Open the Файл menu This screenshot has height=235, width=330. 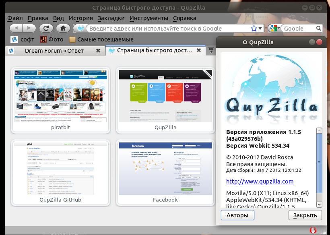click(x=15, y=18)
